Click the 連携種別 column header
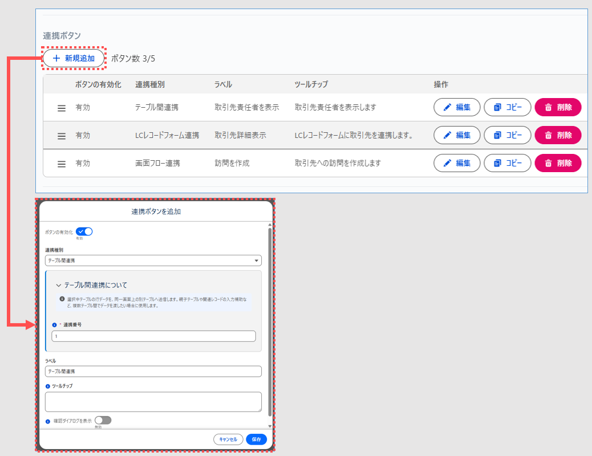 (150, 84)
